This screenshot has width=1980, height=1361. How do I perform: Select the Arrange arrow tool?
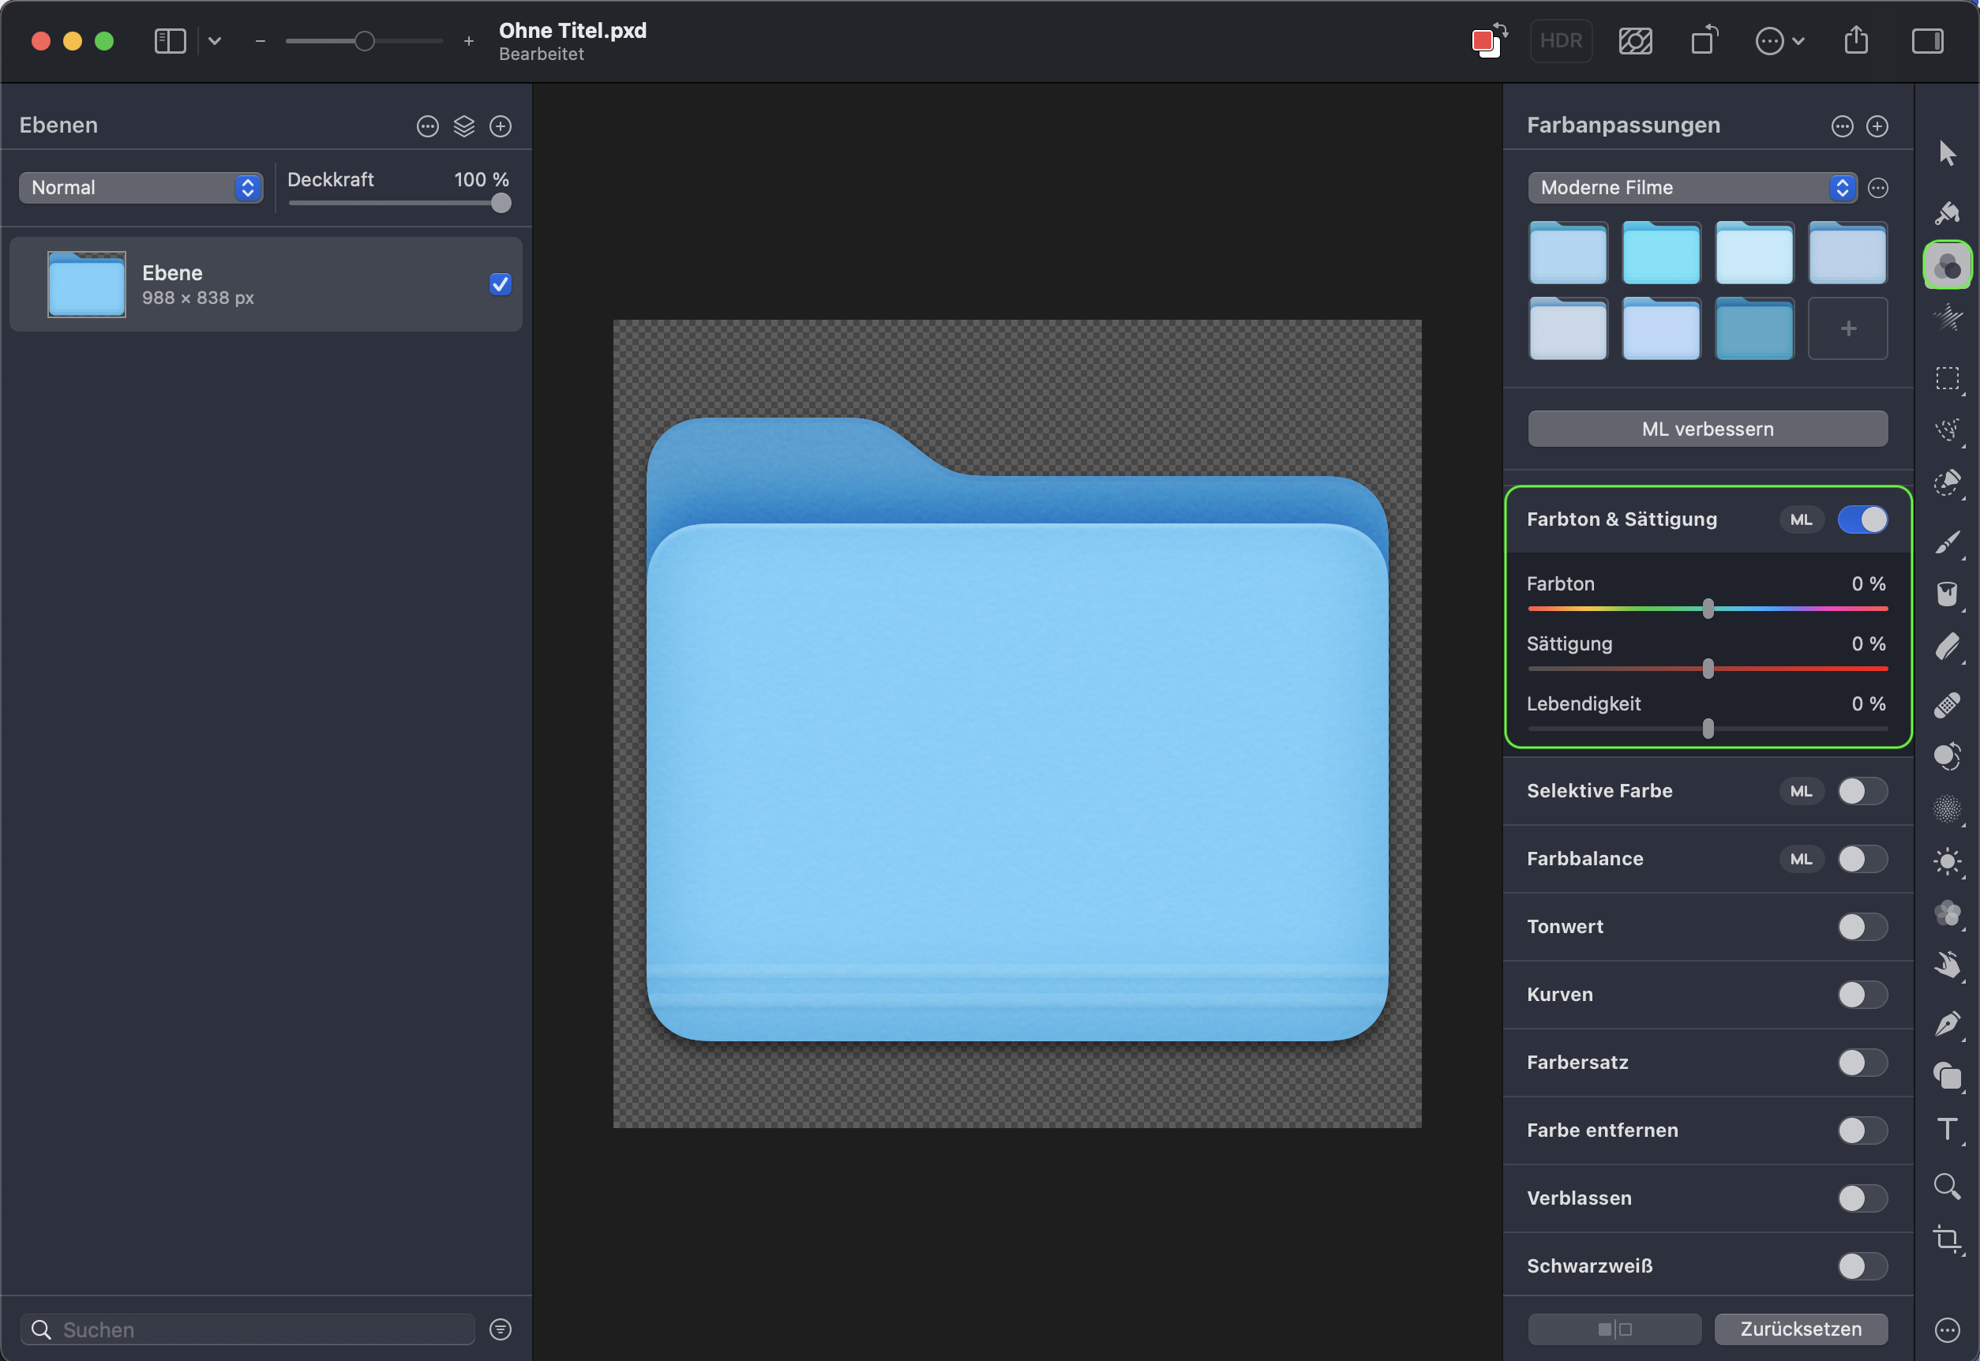click(1947, 153)
